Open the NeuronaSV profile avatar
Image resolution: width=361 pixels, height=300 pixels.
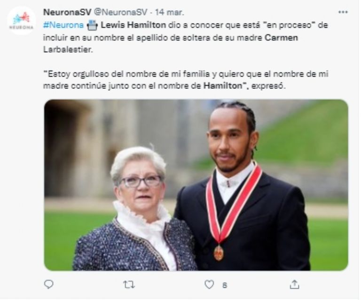coord(21,21)
